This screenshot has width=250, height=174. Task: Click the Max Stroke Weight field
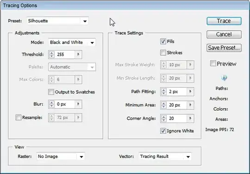coord(177,65)
